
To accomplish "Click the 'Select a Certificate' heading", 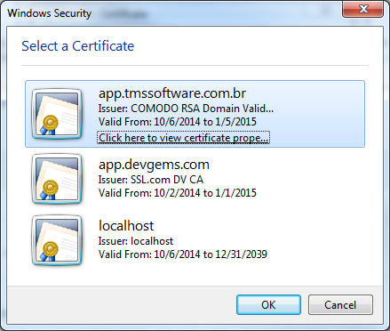I will pos(77,46).
